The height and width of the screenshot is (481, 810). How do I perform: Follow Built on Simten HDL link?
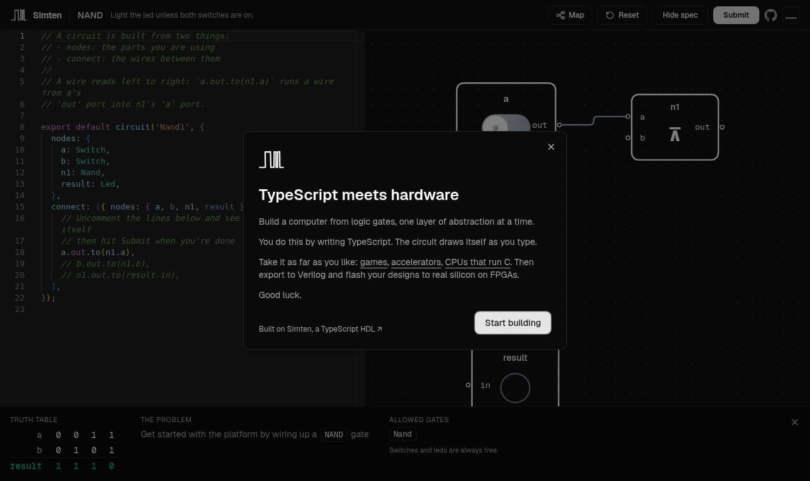pos(320,329)
